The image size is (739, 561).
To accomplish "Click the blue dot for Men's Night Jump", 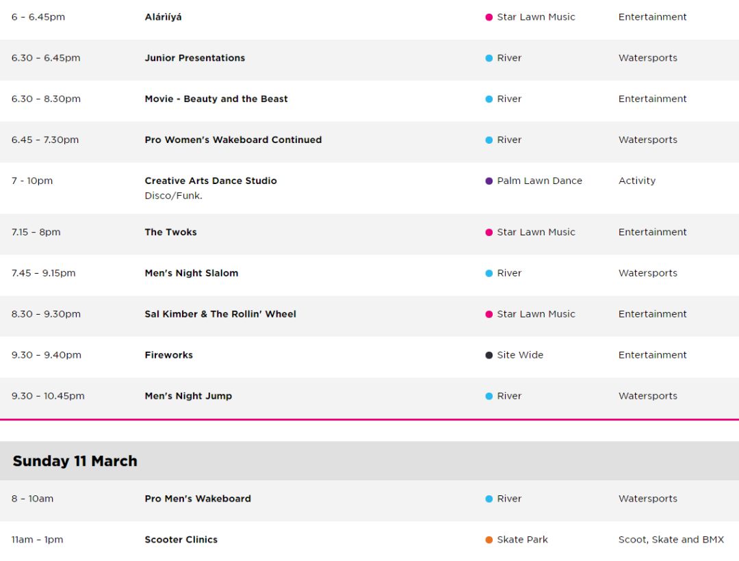I will click(489, 397).
